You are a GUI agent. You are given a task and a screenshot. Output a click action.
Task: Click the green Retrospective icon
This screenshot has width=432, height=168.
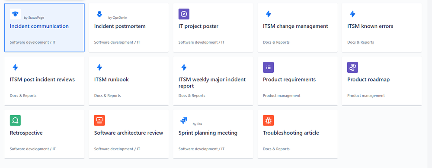tap(16, 120)
